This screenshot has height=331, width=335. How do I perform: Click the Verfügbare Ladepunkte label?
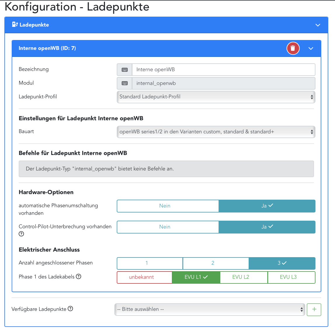39,309
